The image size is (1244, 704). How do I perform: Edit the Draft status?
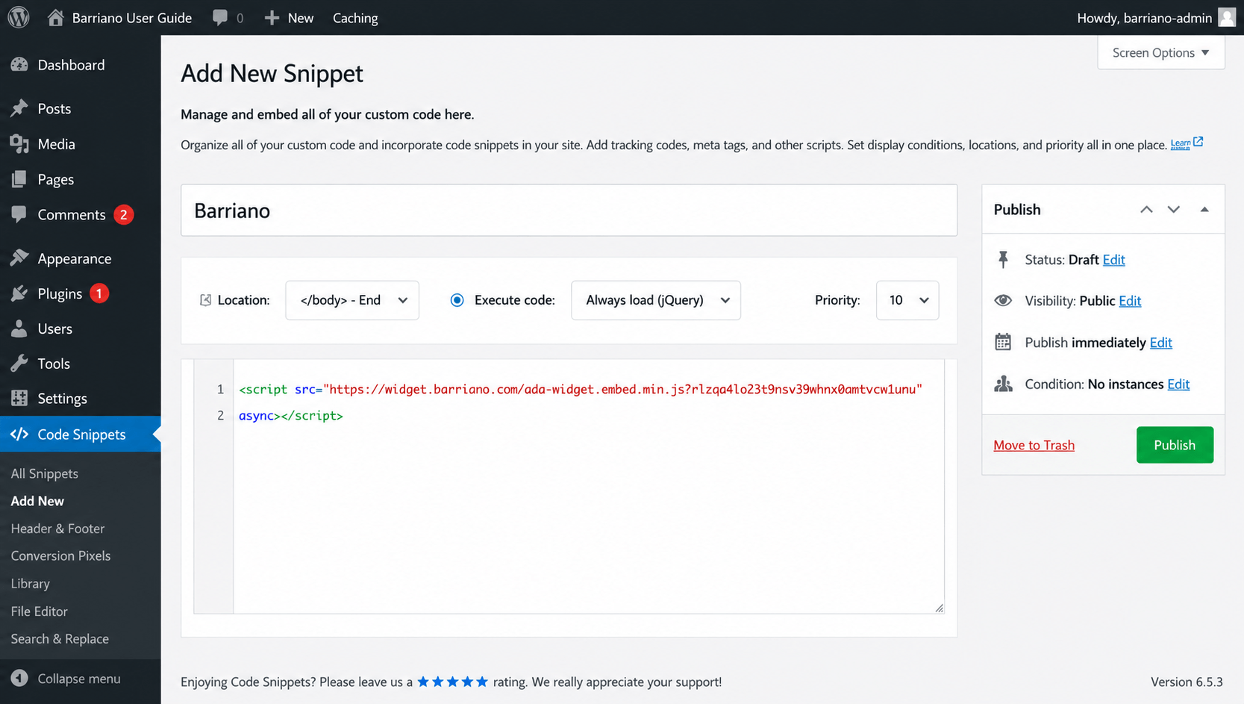point(1113,259)
